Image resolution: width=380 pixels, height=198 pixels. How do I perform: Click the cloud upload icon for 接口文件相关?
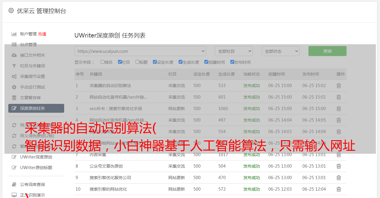coord(14,55)
